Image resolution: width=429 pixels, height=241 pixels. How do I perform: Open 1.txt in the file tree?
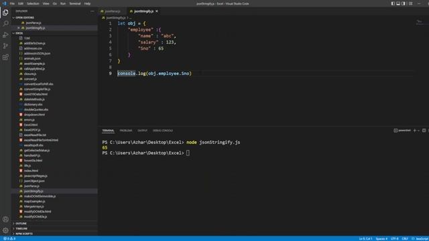27,38
